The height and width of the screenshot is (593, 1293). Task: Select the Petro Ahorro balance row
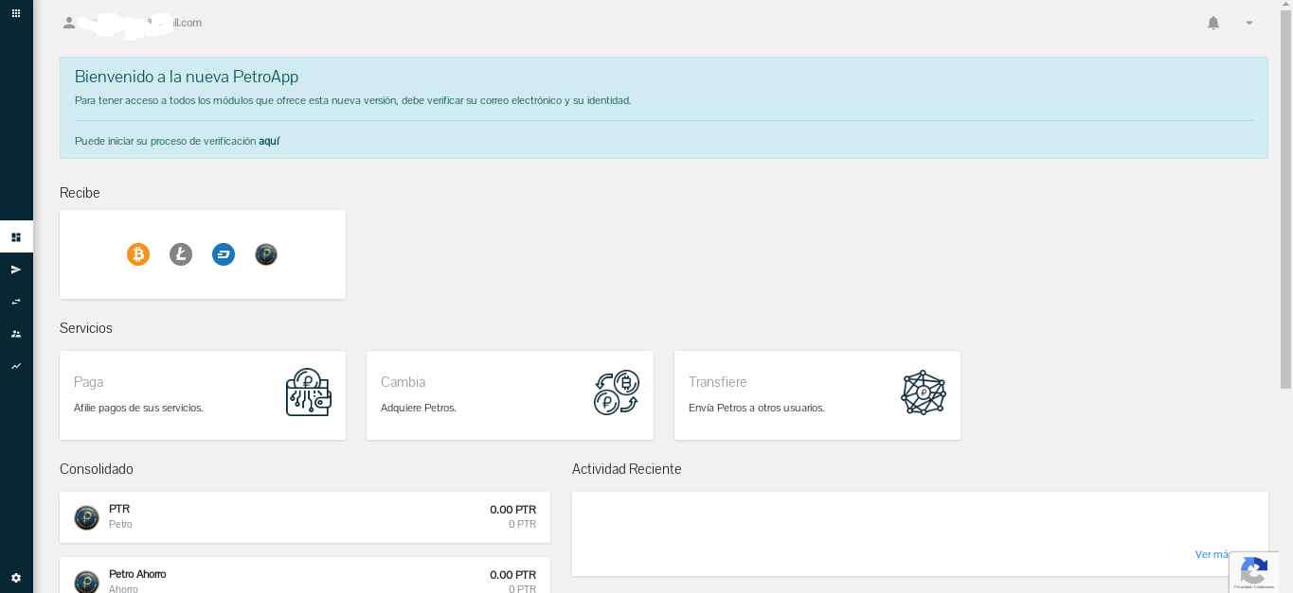point(305,575)
